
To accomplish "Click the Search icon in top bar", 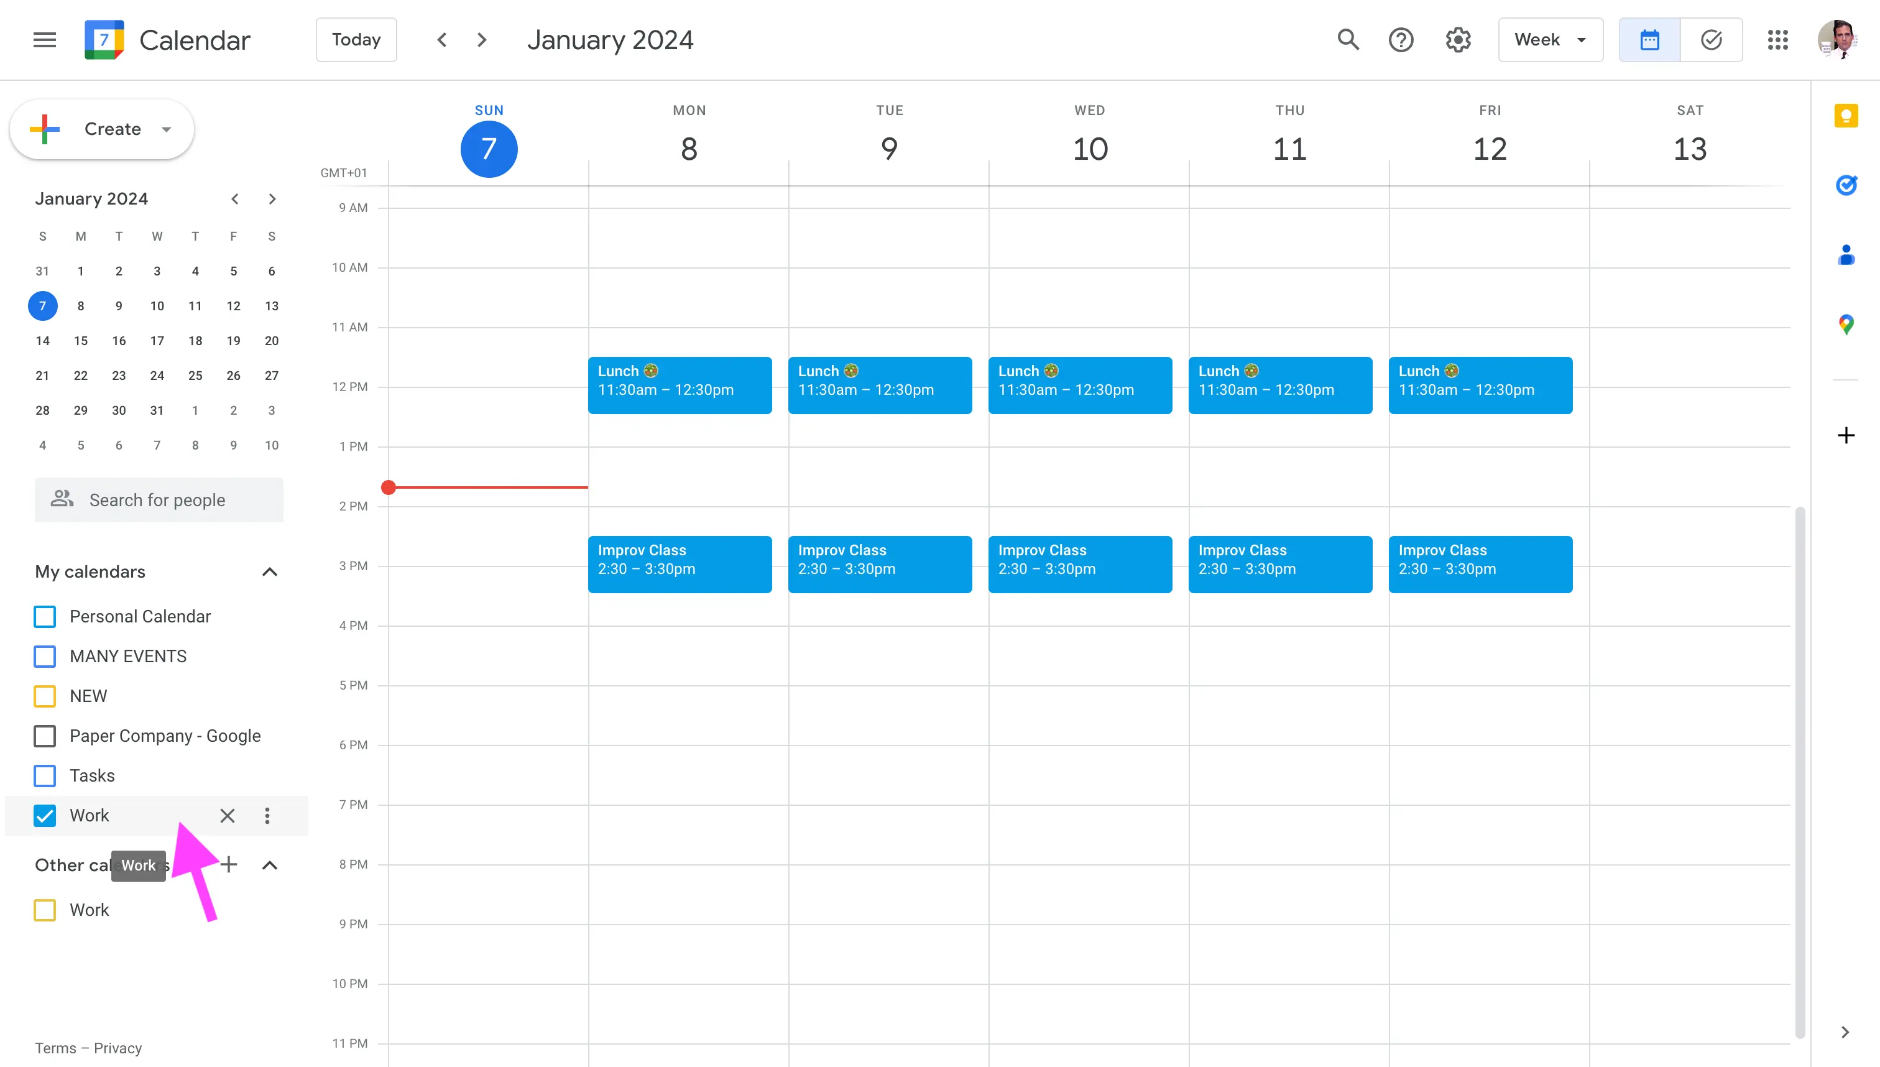I will click(1348, 39).
